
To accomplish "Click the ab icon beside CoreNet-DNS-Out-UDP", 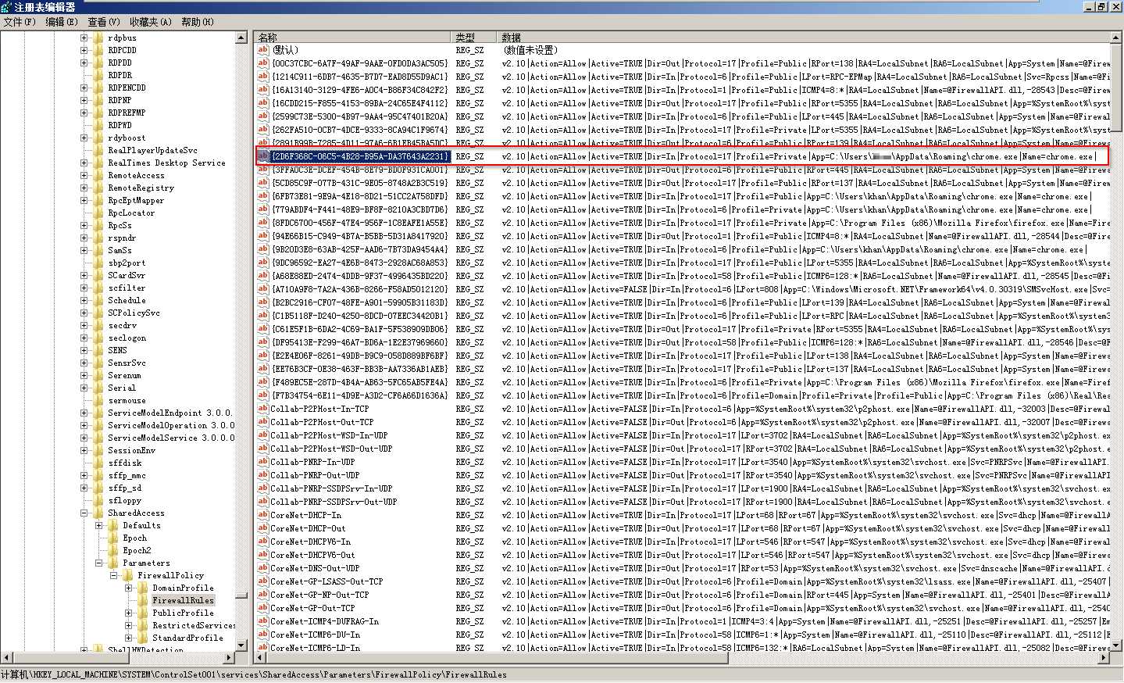I will click(x=263, y=568).
